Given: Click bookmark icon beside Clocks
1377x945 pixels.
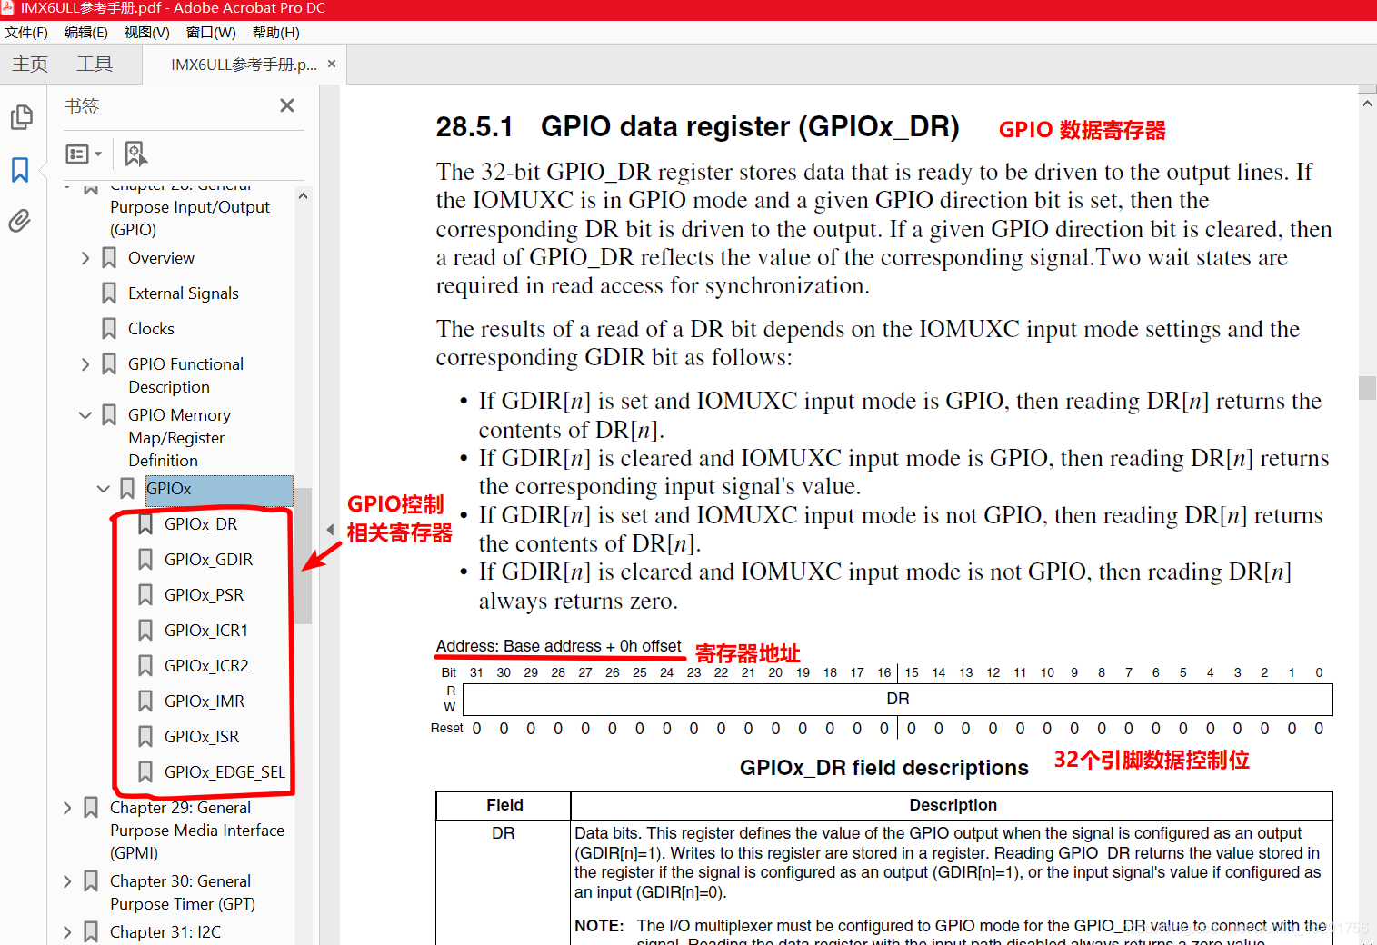Looking at the screenshot, I should pyautogui.click(x=109, y=329).
